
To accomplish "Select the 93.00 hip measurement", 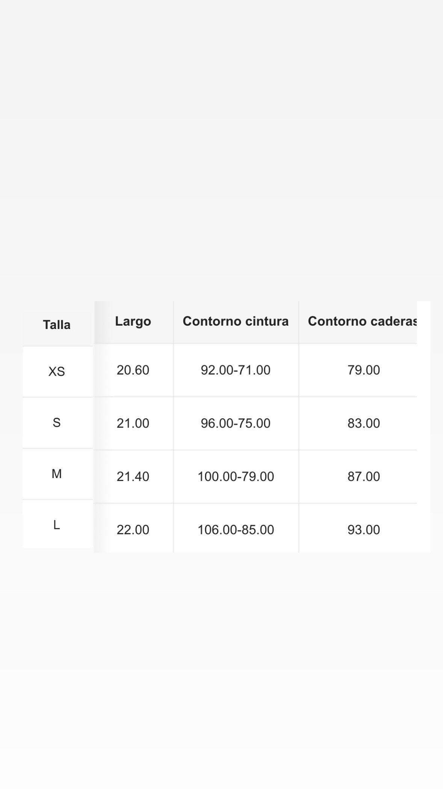I will coord(363,530).
